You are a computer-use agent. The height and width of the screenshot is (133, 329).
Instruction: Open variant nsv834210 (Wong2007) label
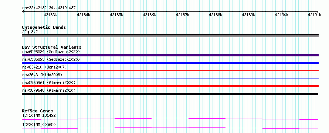[x=44, y=67]
